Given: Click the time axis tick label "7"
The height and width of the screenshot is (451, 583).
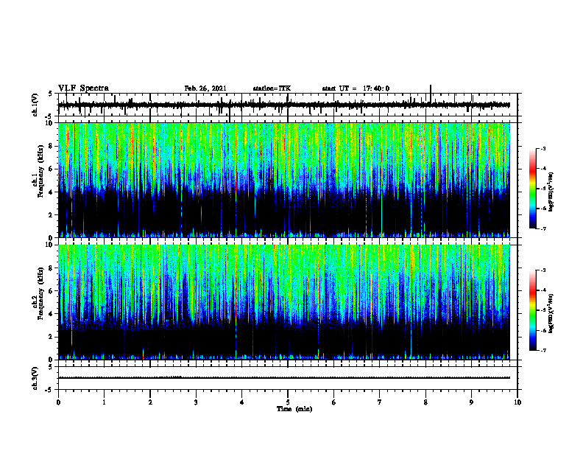Looking at the screenshot, I should (x=380, y=402).
